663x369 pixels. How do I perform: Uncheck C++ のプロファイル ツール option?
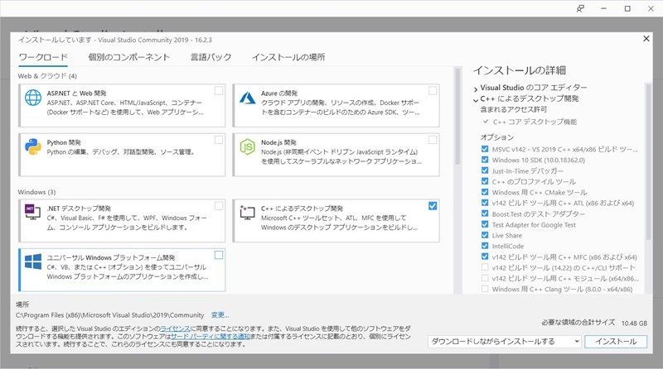click(485, 181)
